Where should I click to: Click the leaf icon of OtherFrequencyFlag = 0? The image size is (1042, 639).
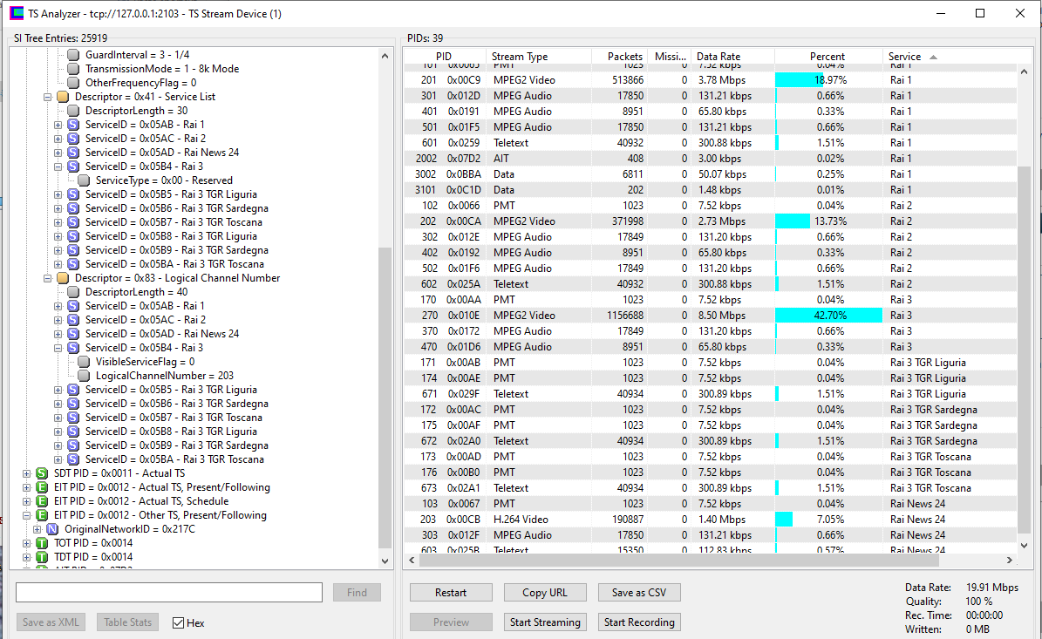(73, 83)
